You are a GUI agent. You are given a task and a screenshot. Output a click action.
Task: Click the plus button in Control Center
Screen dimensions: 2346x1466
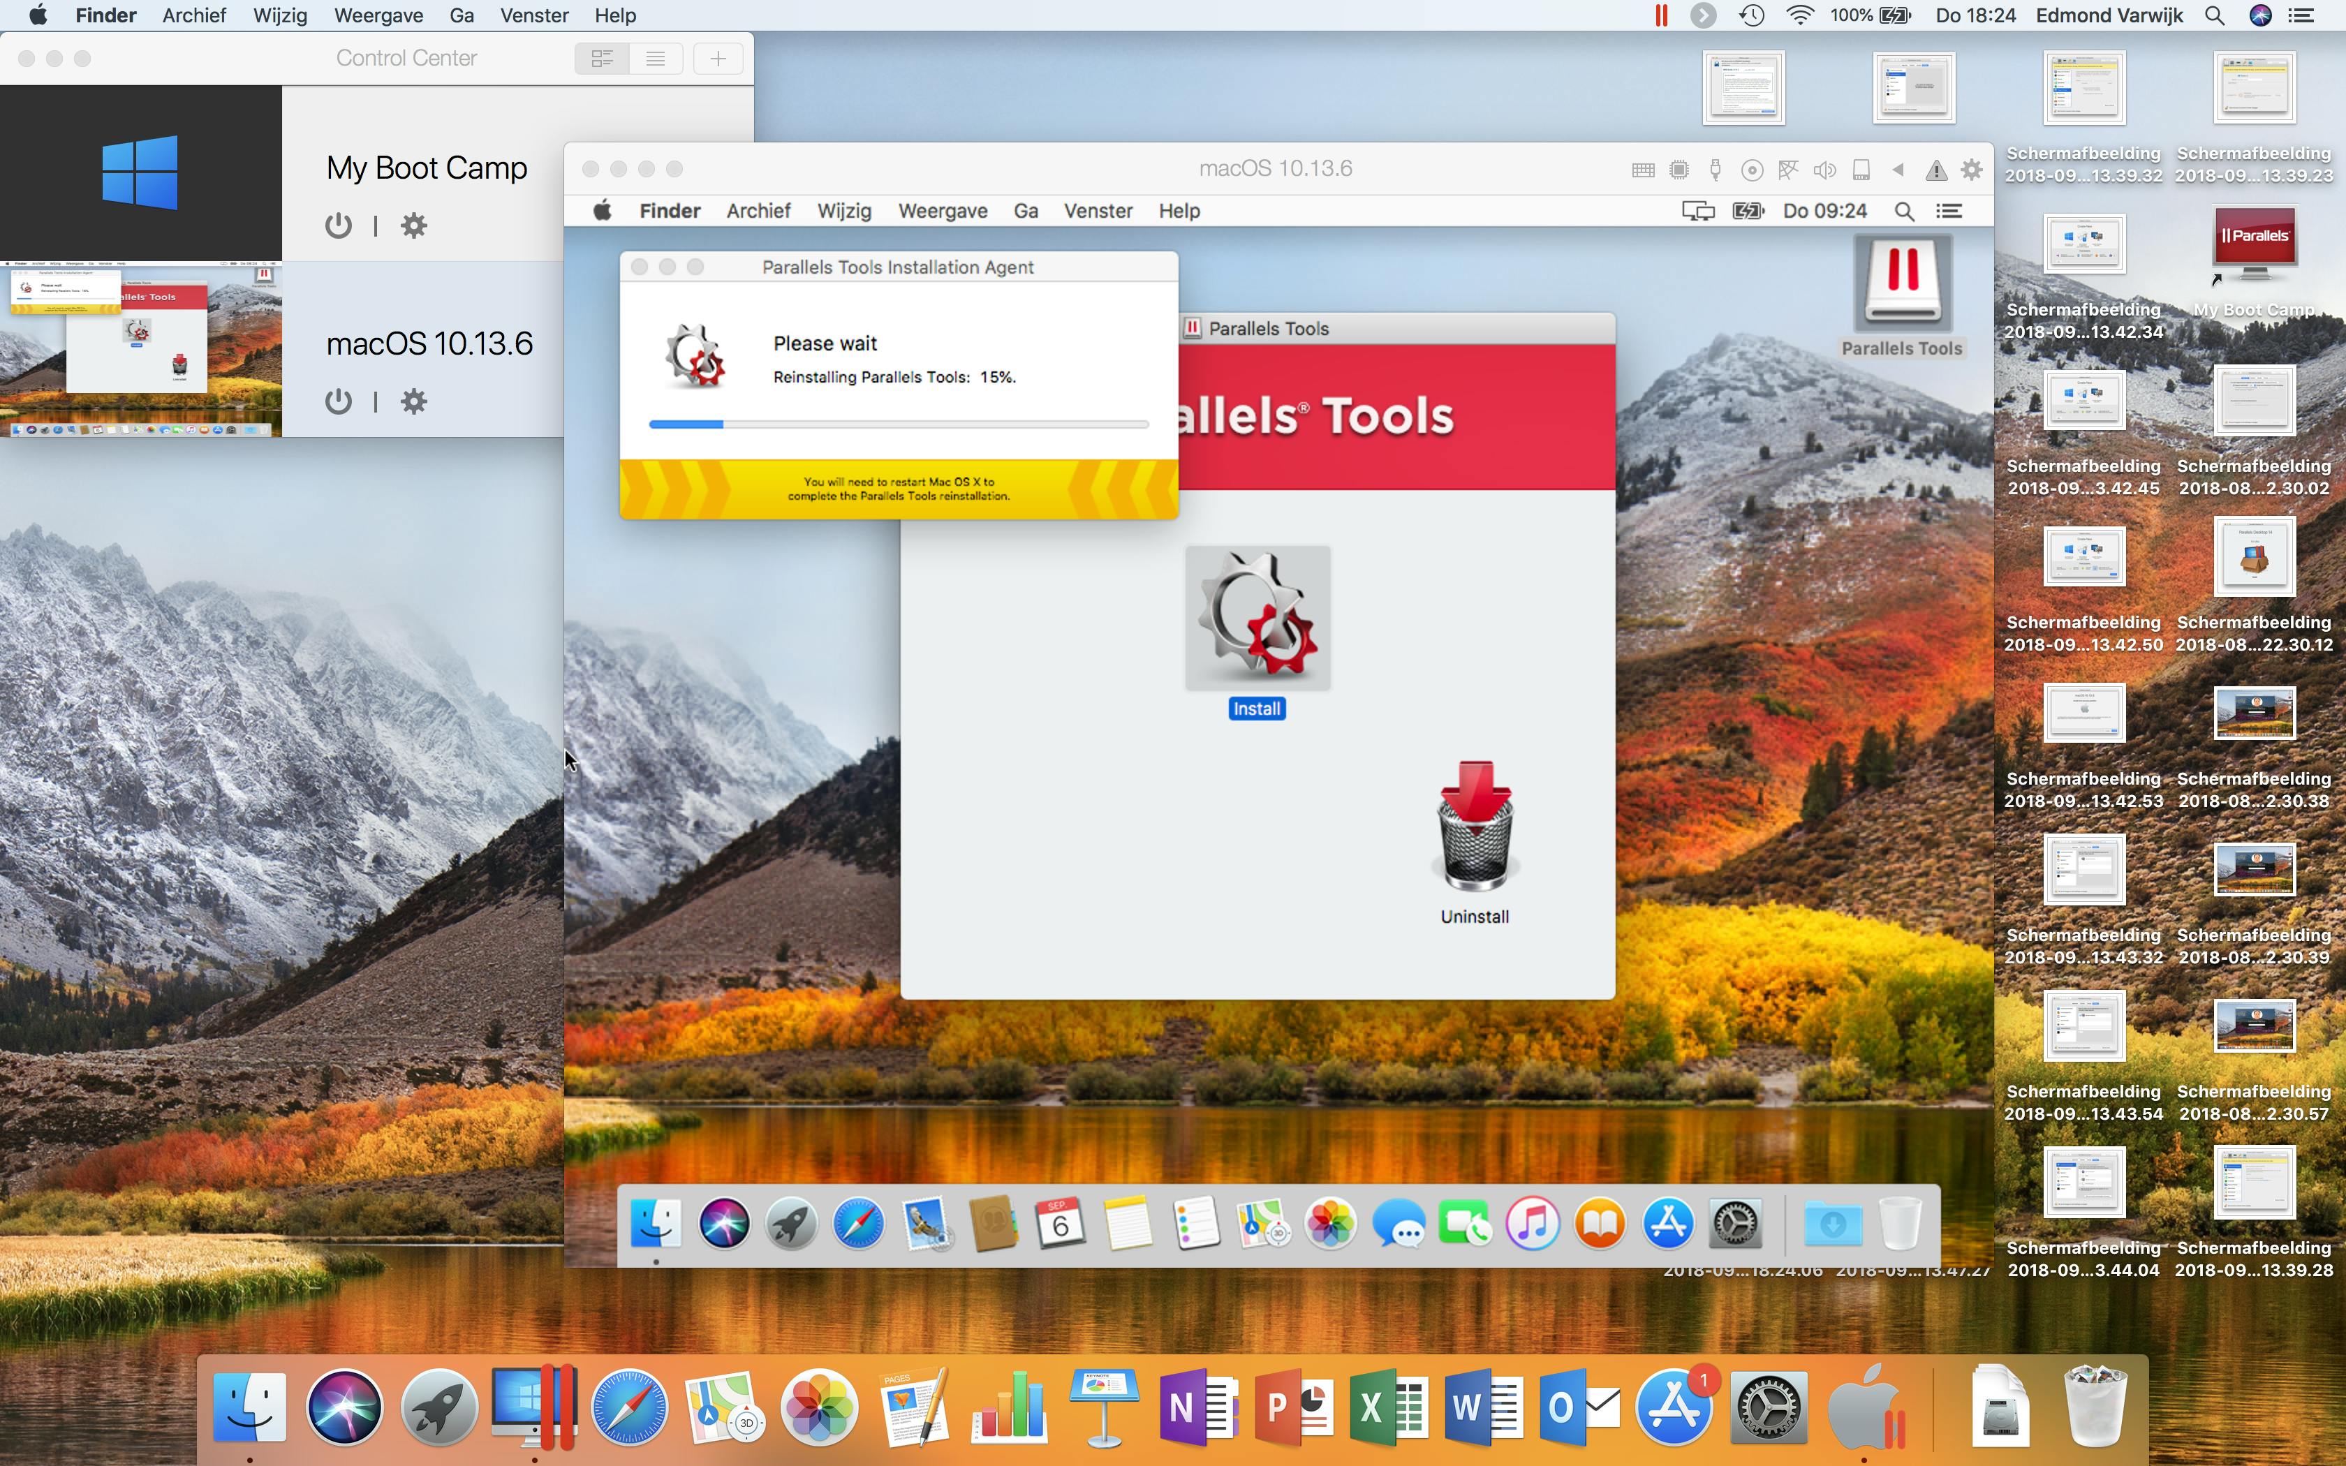[x=717, y=58]
